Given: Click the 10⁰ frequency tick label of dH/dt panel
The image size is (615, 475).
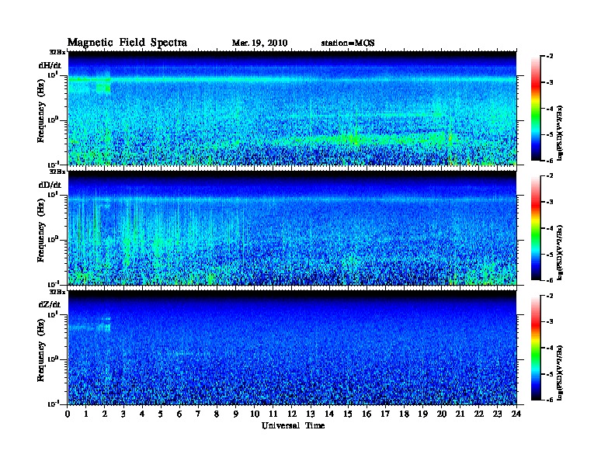Looking at the screenshot, I should point(53,120).
